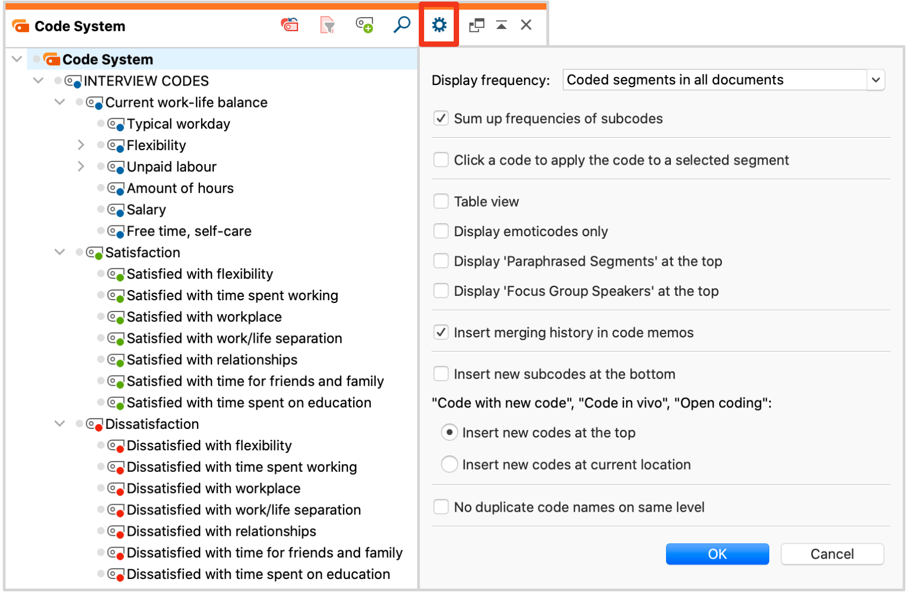Screen dimensions: 909x594
Task: Select Insert new codes at current location
Action: (449, 464)
